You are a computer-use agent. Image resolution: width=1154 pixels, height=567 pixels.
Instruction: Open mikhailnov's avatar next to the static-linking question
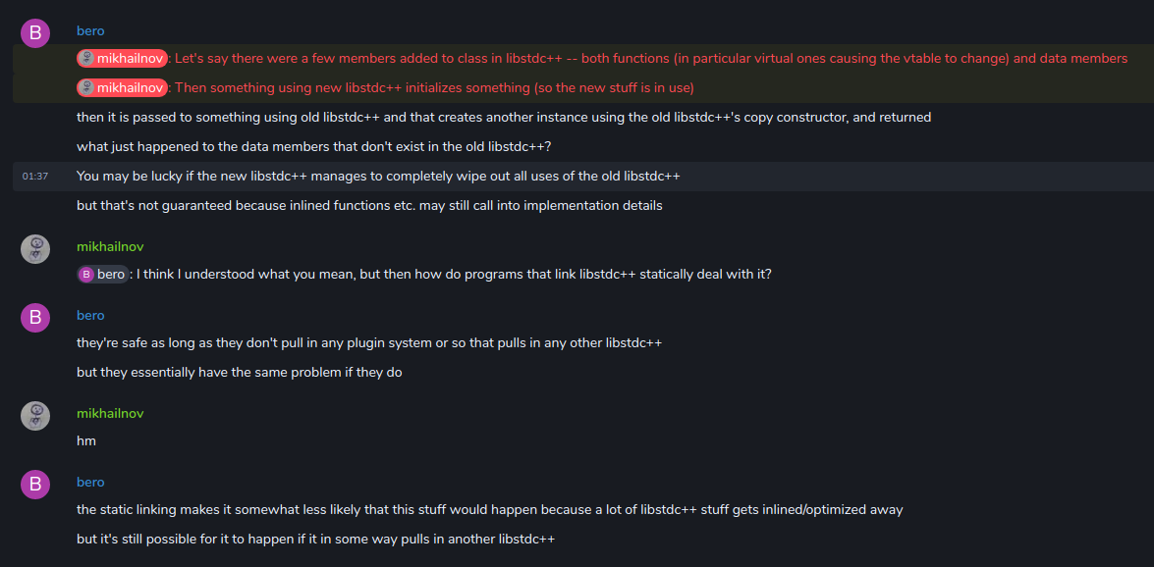tap(35, 249)
